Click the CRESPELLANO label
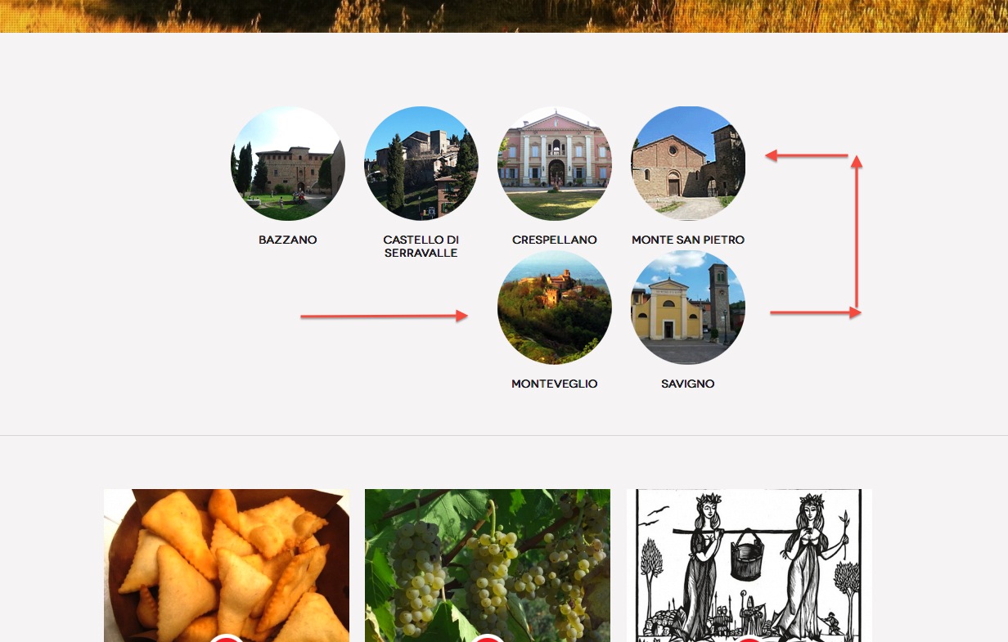 pos(555,240)
